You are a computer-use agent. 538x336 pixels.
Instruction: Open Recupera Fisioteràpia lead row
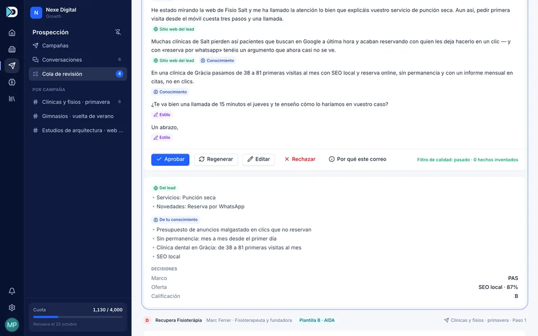pyautogui.click(x=335, y=320)
